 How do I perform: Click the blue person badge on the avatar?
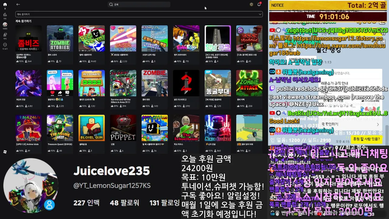[x=49, y=205]
